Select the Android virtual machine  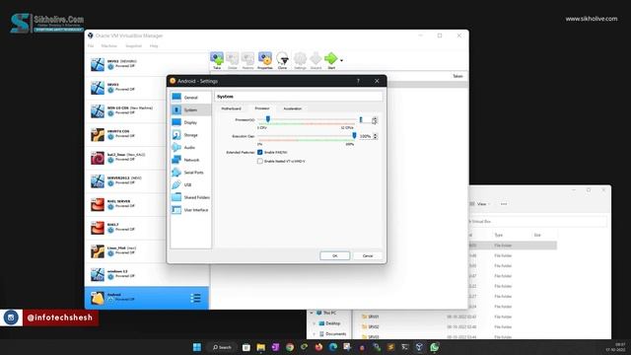pos(147,298)
